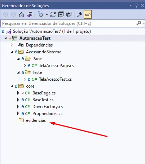Toggle the highlighted Preview Selected Items button
Viewport: 145px width, 164px height.
tap(88, 14)
